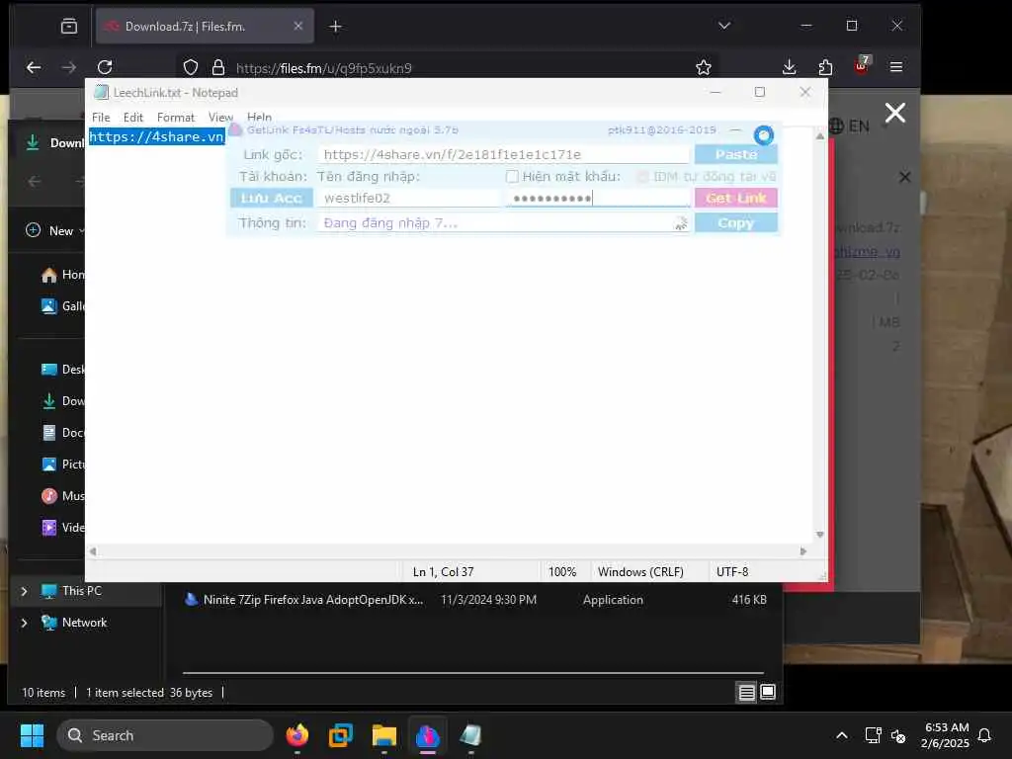
Task: Click the Lưu Acc button
Action: 272,198
